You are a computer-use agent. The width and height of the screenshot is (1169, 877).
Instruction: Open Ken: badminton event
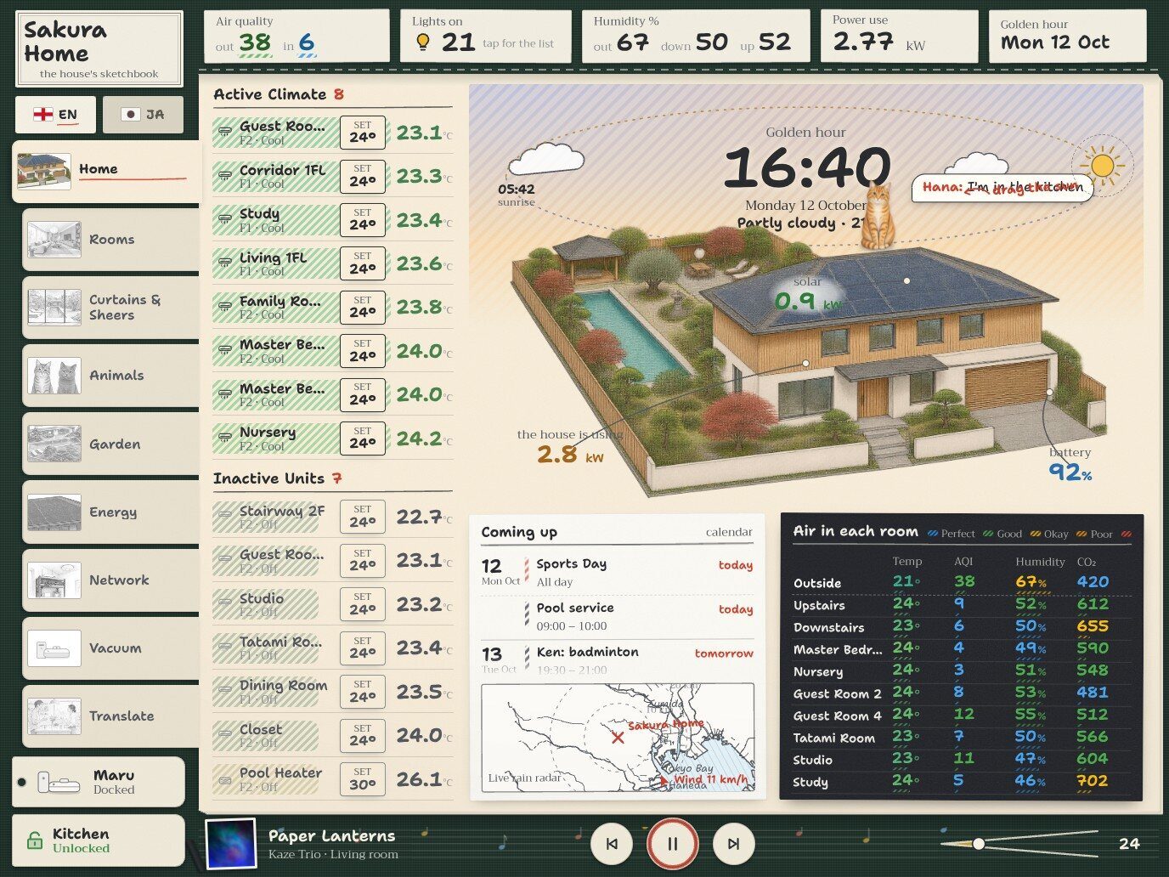click(x=618, y=660)
